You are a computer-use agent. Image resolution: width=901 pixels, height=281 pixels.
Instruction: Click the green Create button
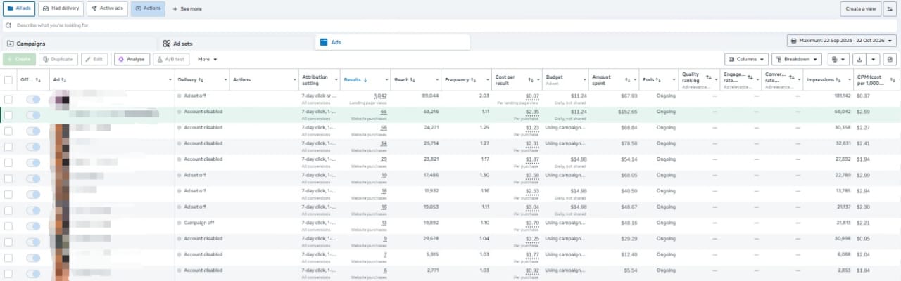point(19,60)
